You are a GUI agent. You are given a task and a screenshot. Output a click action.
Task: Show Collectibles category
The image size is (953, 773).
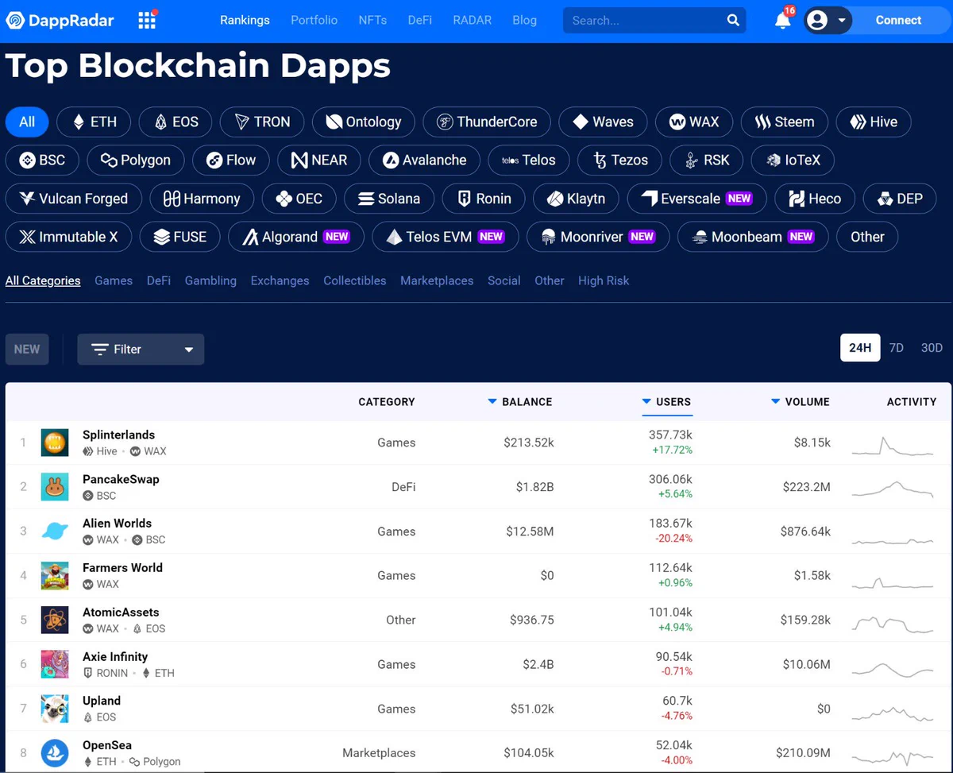click(355, 280)
